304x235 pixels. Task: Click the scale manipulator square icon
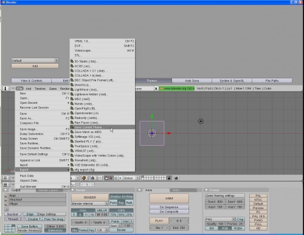pyautogui.click(x=120, y=178)
